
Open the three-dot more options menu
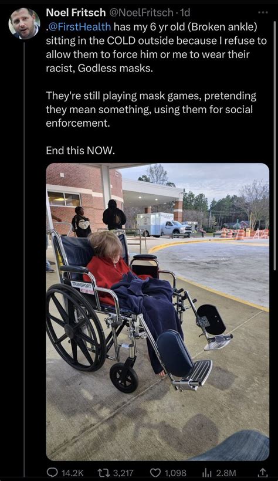(x=263, y=12)
